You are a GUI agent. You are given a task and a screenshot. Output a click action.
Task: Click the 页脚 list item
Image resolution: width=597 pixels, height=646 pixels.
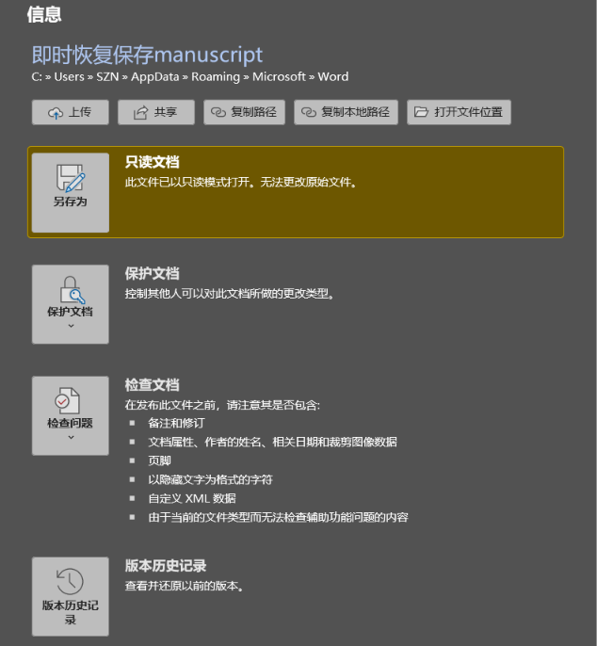pos(159,460)
